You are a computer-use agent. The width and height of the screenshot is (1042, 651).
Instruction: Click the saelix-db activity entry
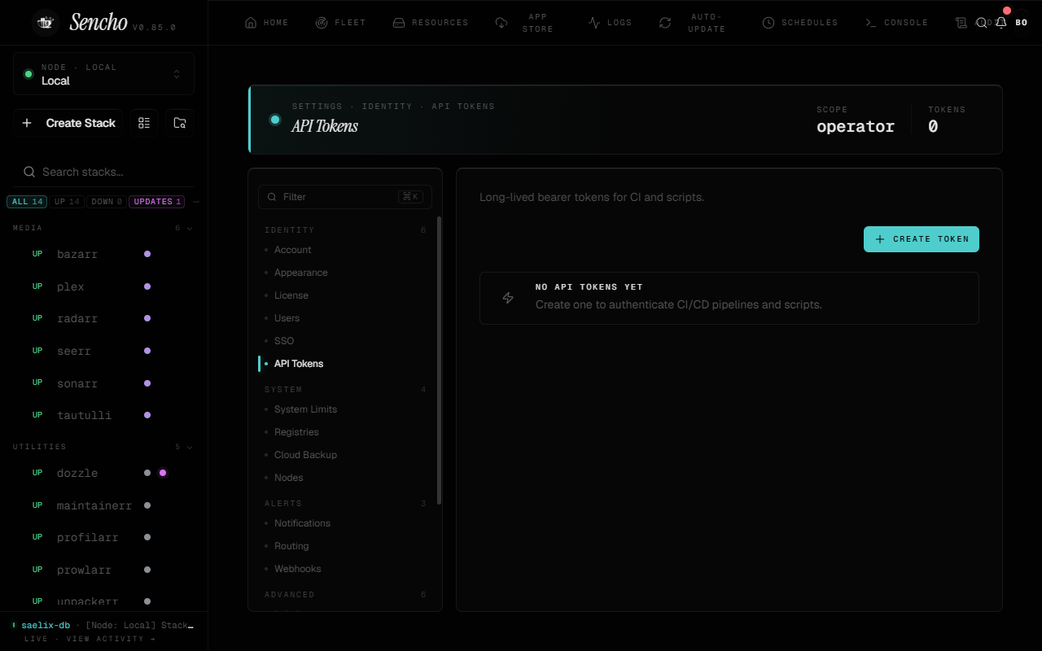click(103, 625)
